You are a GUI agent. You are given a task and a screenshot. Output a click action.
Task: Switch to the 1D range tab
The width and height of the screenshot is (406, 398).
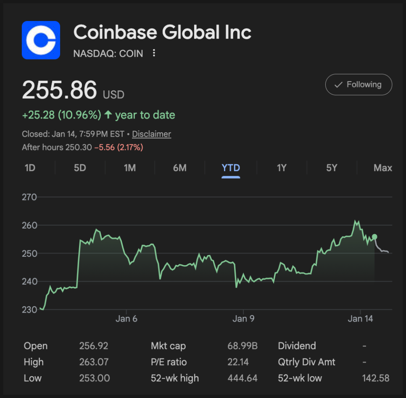(30, 168)
